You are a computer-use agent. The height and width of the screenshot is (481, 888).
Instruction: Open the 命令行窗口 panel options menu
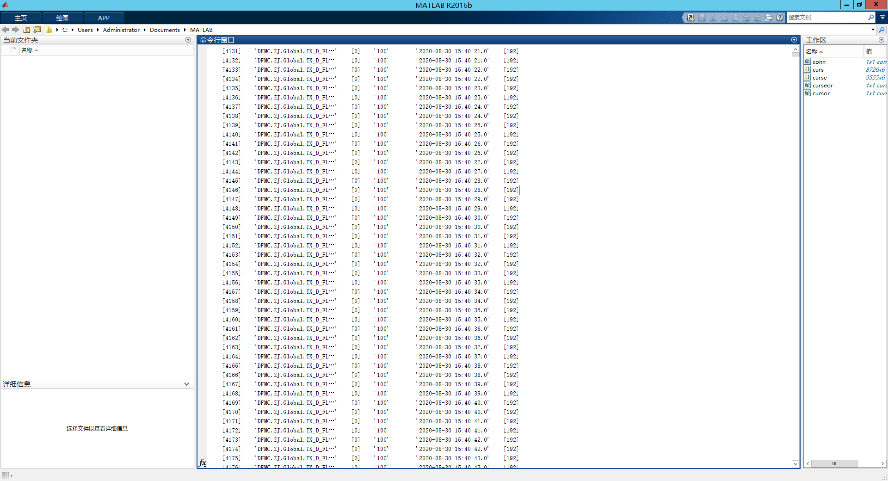[x=794, y=40]
